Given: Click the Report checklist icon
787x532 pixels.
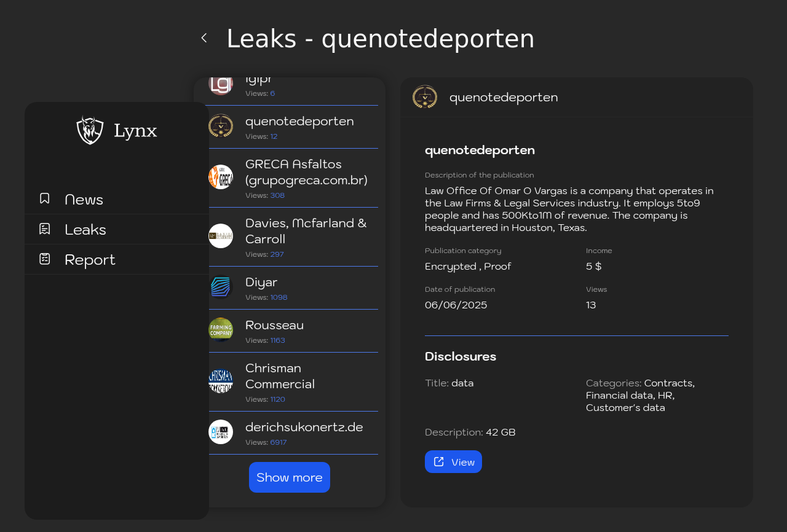Looking at the screenshot, I should (x=45, y=259).
